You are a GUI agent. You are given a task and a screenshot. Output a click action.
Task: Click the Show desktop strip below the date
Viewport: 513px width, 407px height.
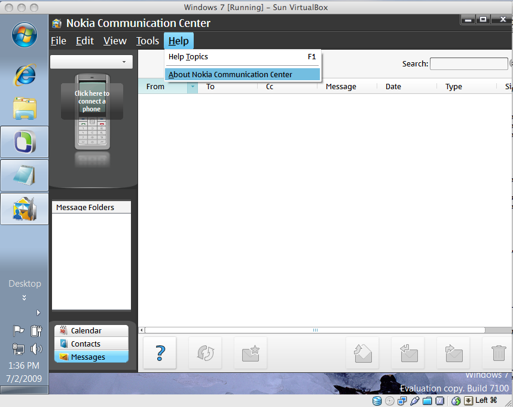tap(24, 390)
